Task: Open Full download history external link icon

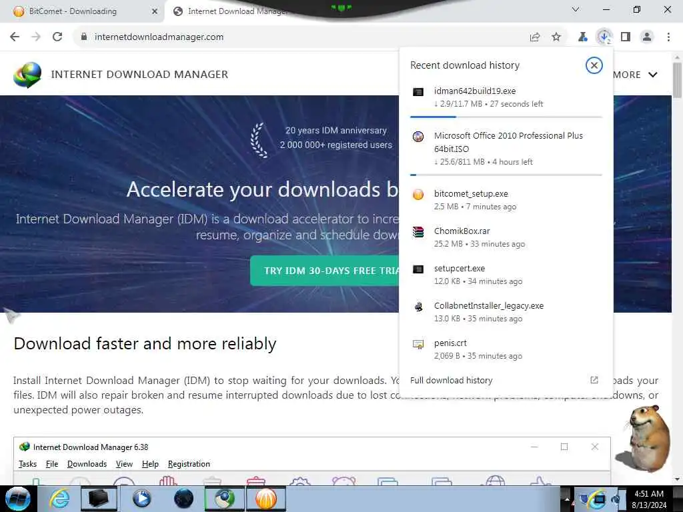Action: click(x=594, y=380)
